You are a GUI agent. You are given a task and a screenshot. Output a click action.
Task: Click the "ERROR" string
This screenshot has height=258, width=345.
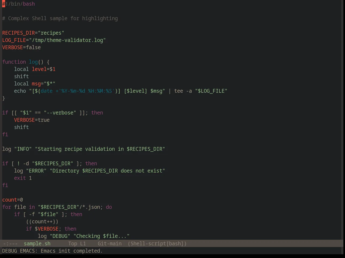(36, 171)
